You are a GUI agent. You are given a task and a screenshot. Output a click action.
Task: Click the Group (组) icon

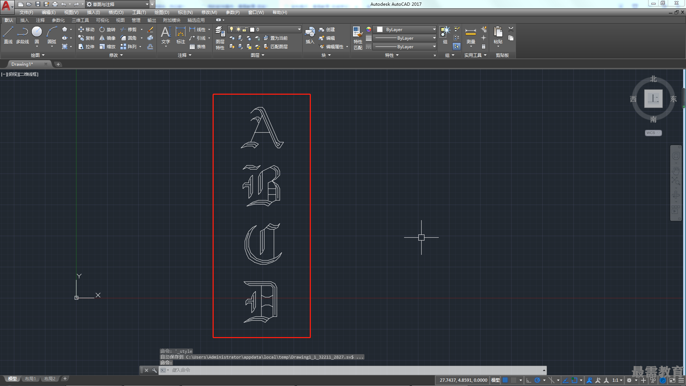[x=445, y=35]
